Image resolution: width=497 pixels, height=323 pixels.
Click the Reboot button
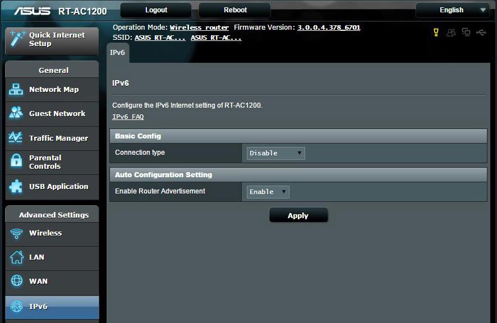click(235, 10)
